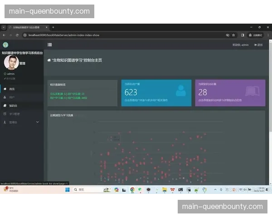Expand the 管理站 sidebar submenu chevron
Viewport: 272px width, 218px height.
pos(37,122)
